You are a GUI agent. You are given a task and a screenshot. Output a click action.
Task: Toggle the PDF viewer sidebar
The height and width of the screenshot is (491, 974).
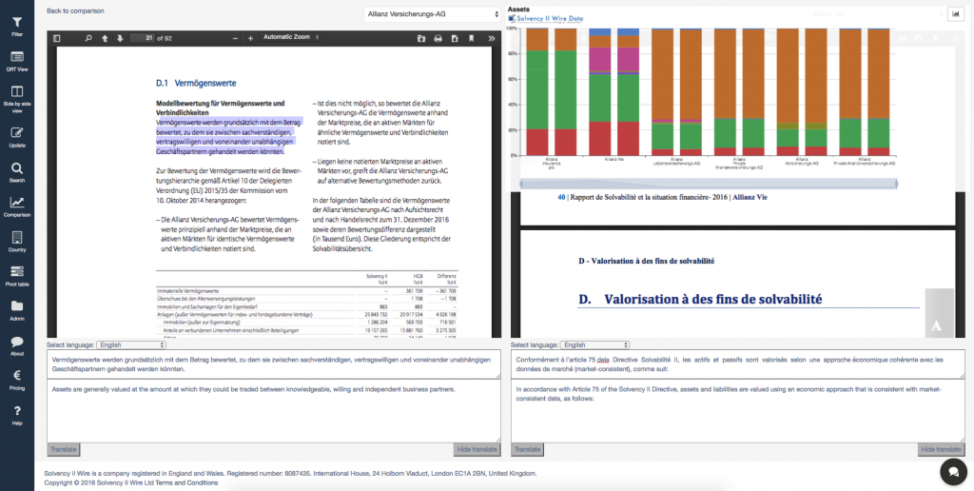point(57,38)
